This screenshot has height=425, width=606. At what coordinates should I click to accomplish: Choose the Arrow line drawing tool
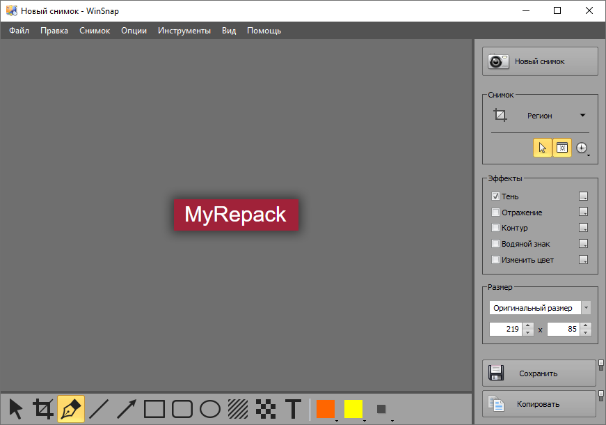tap(127, 409)
